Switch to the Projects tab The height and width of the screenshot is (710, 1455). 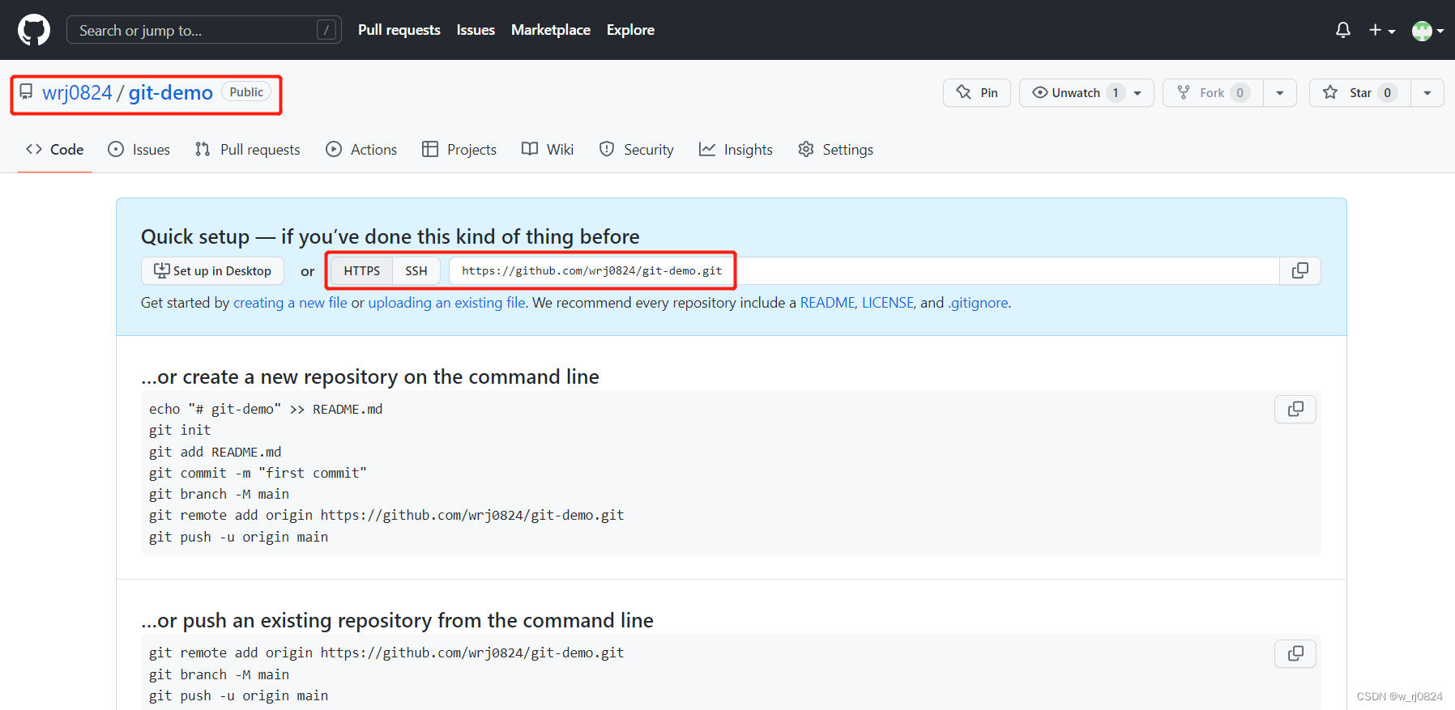(x=459, y=150)
